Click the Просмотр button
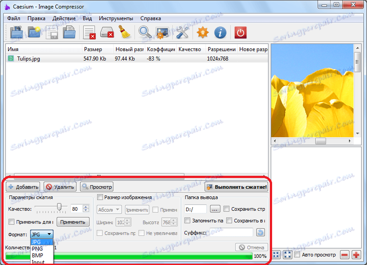Image resolution: width=367 pixels, height=265 pixels. point(97,187)
